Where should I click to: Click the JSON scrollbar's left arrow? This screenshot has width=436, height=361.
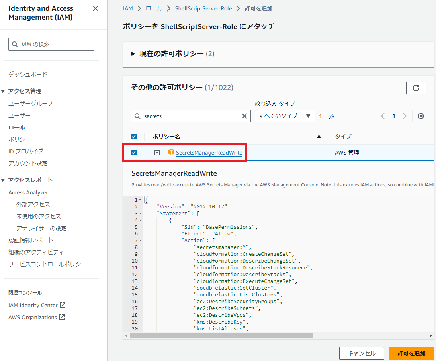[126, 335]
